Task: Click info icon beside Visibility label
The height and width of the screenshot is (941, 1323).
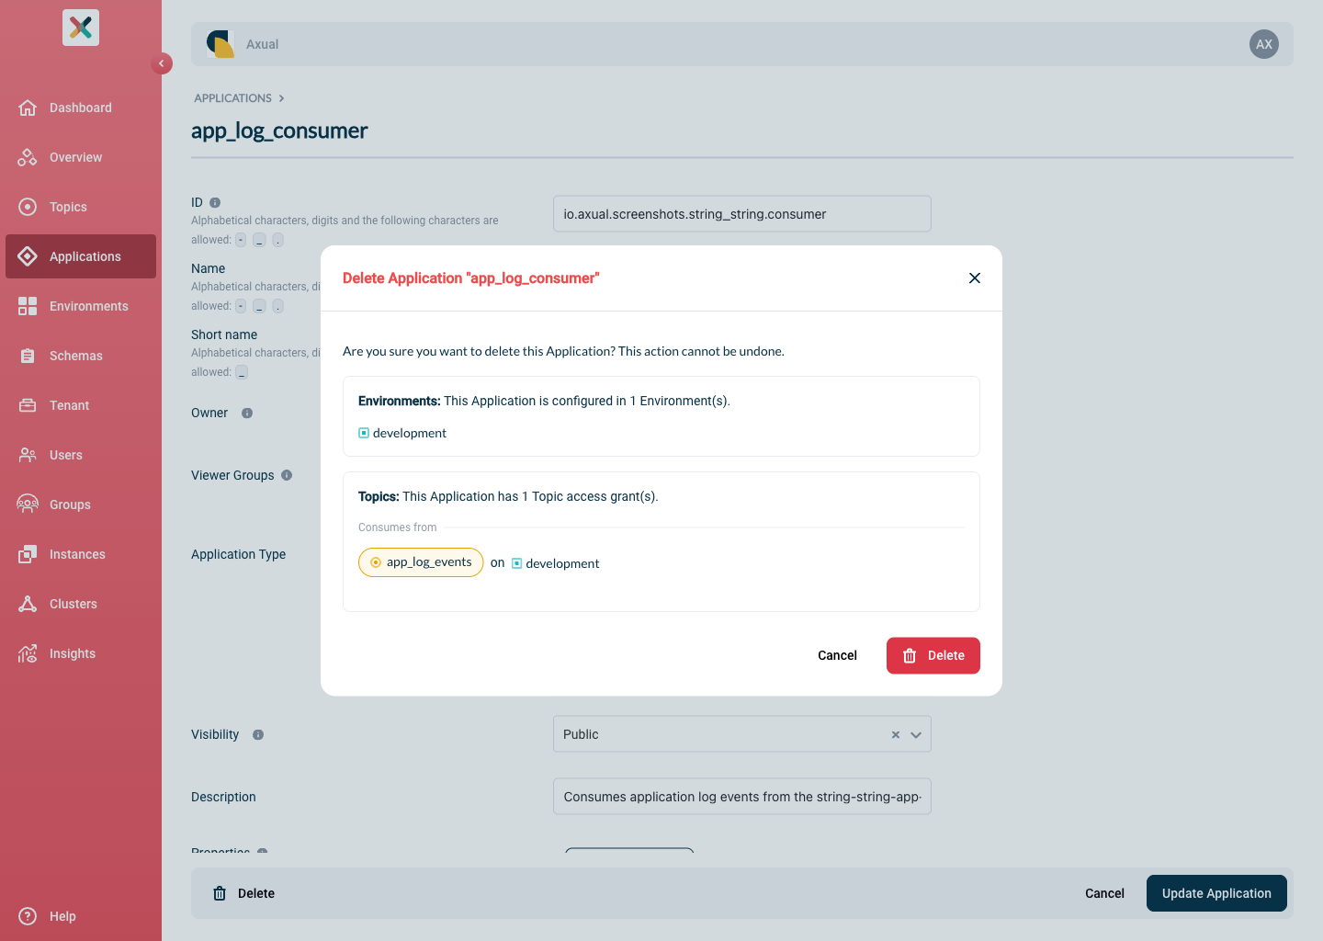Action: (x=258, y=734)
